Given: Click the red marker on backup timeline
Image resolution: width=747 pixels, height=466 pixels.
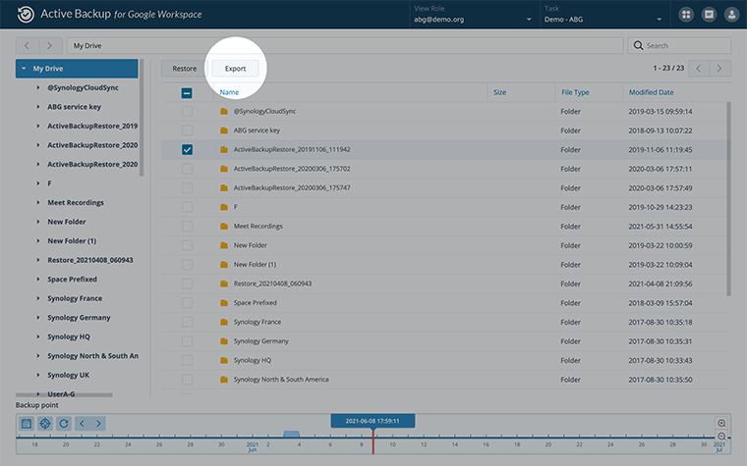Looking at the screenshot, I should coord(373,440).
